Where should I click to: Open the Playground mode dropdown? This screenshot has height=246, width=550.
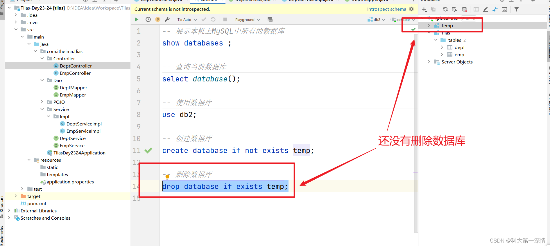[x=248, y=20]
